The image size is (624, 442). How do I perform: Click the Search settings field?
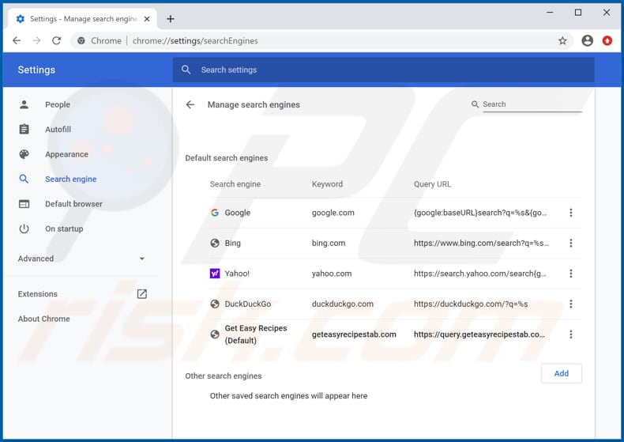coord(383,70)
